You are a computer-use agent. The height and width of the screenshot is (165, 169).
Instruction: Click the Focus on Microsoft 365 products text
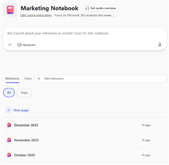point(84,15)
